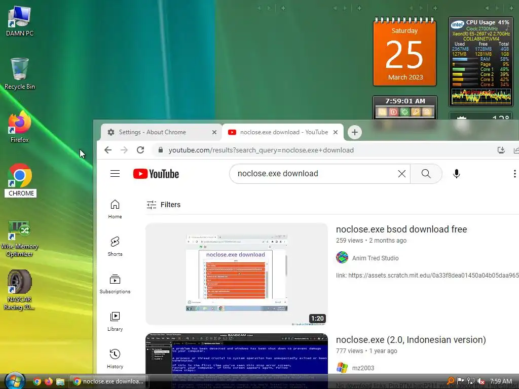519x389 pixels.
Task: Open Firefox from the quick launch bar
Action: (48, 381)
